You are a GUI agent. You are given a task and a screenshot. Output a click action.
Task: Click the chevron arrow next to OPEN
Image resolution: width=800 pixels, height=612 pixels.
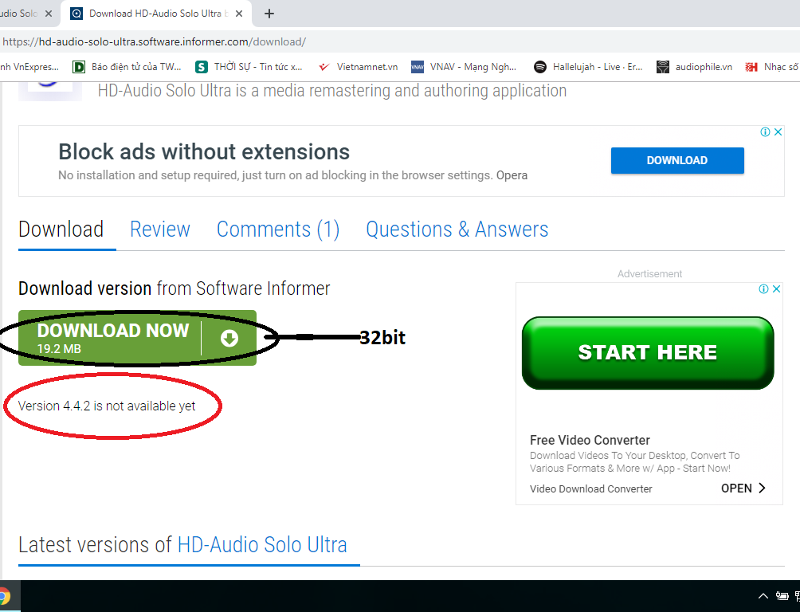[x=762, y=488]
